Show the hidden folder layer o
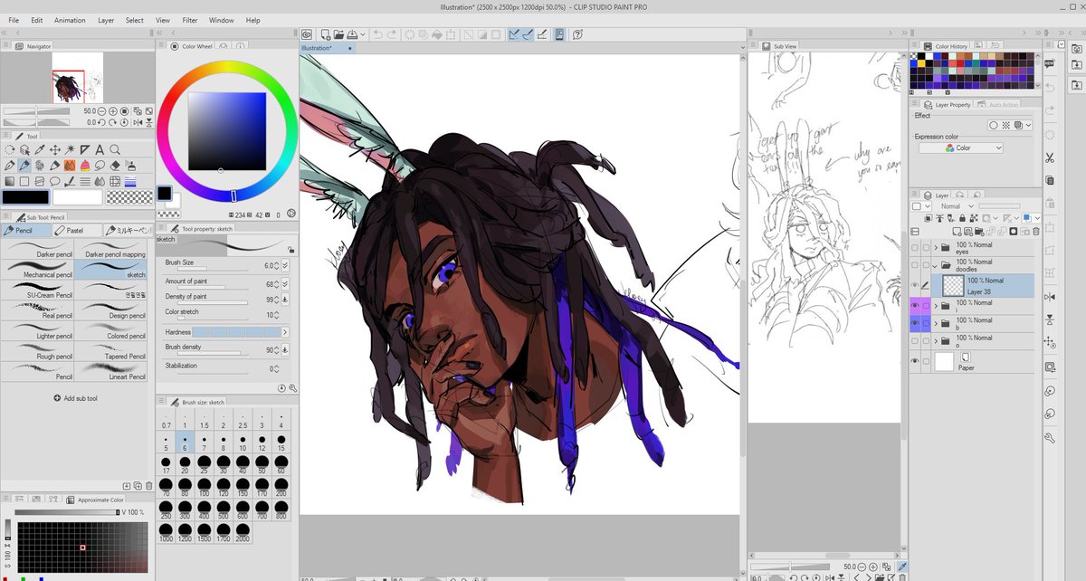1086x581 pixels. pos(914,341)
